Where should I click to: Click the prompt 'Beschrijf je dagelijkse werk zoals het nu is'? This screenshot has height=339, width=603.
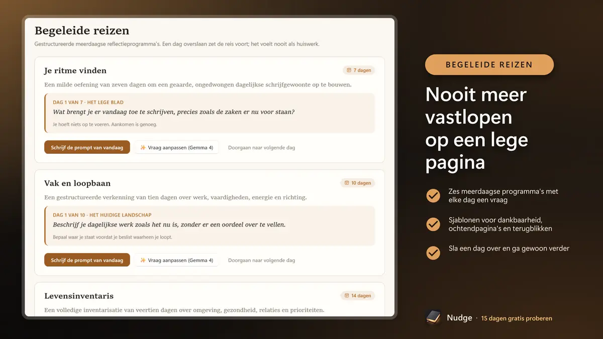pos(169,224)
